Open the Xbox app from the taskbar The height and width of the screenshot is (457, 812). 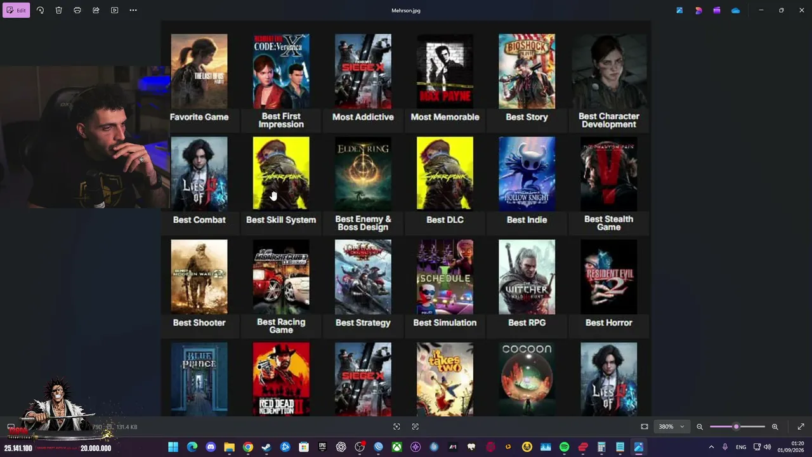pyautogui.click(x=396, y=447)
